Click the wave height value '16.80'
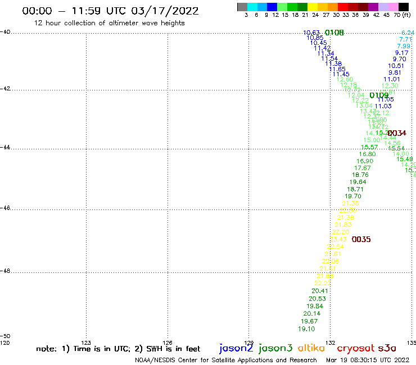This screenshot has width=416, height=365. click(x=368, y=154)
